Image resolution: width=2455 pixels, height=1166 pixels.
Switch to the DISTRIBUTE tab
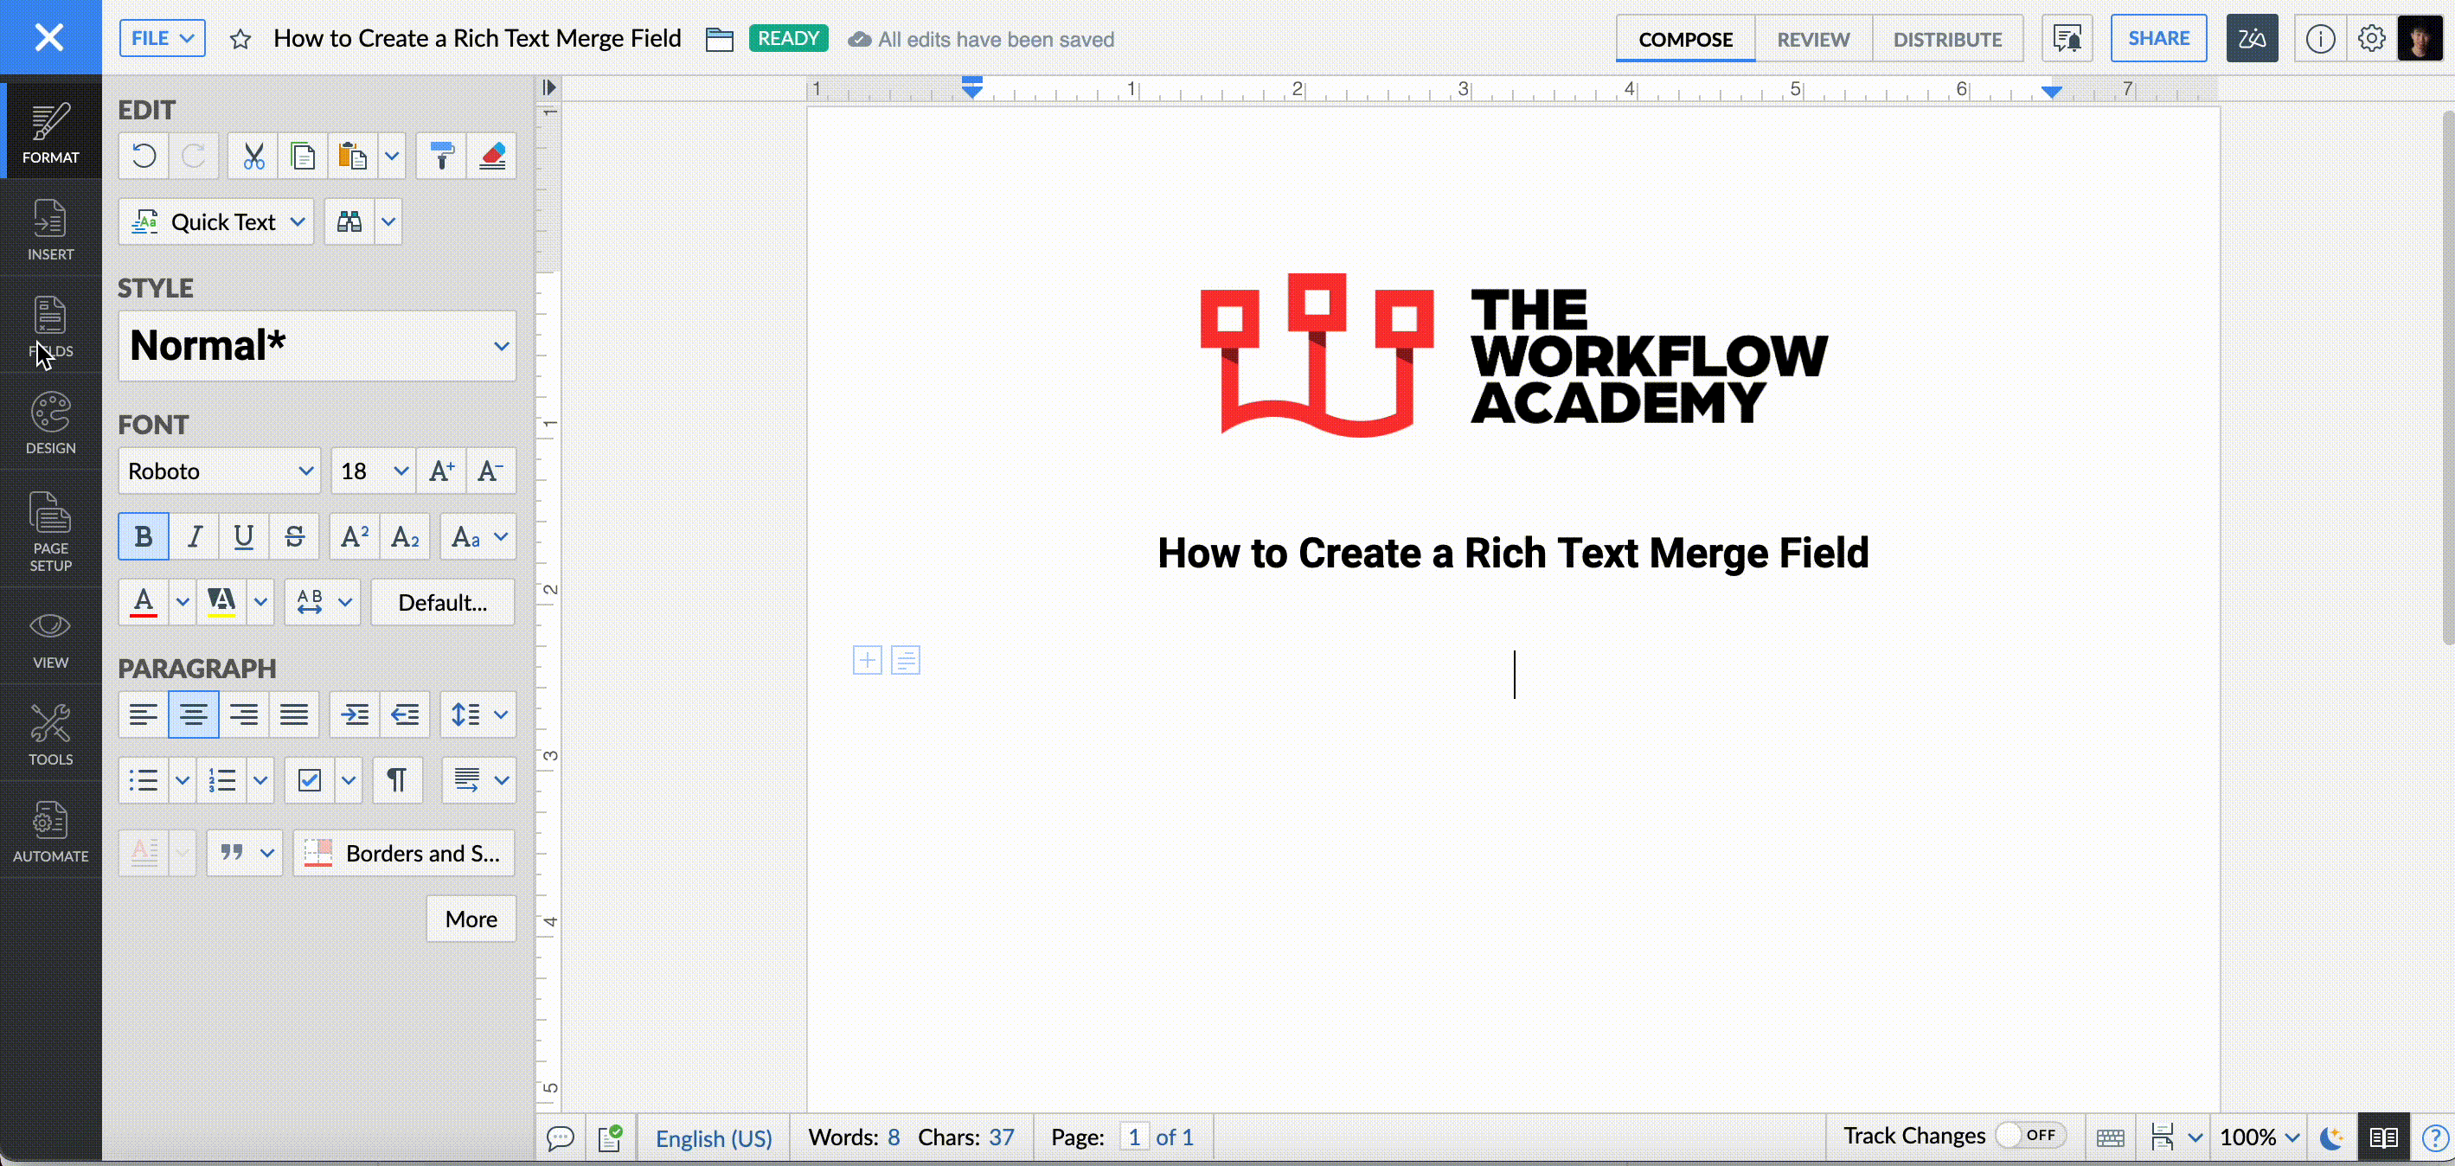pyautogui.click(x=1947, y=39)
